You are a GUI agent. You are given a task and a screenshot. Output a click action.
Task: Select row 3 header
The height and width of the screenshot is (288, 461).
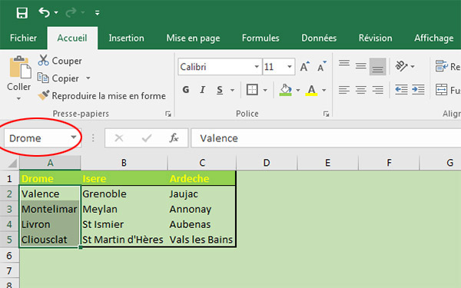[x=9, y=209]
